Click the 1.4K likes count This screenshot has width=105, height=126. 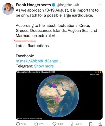[x=60, y=124]
